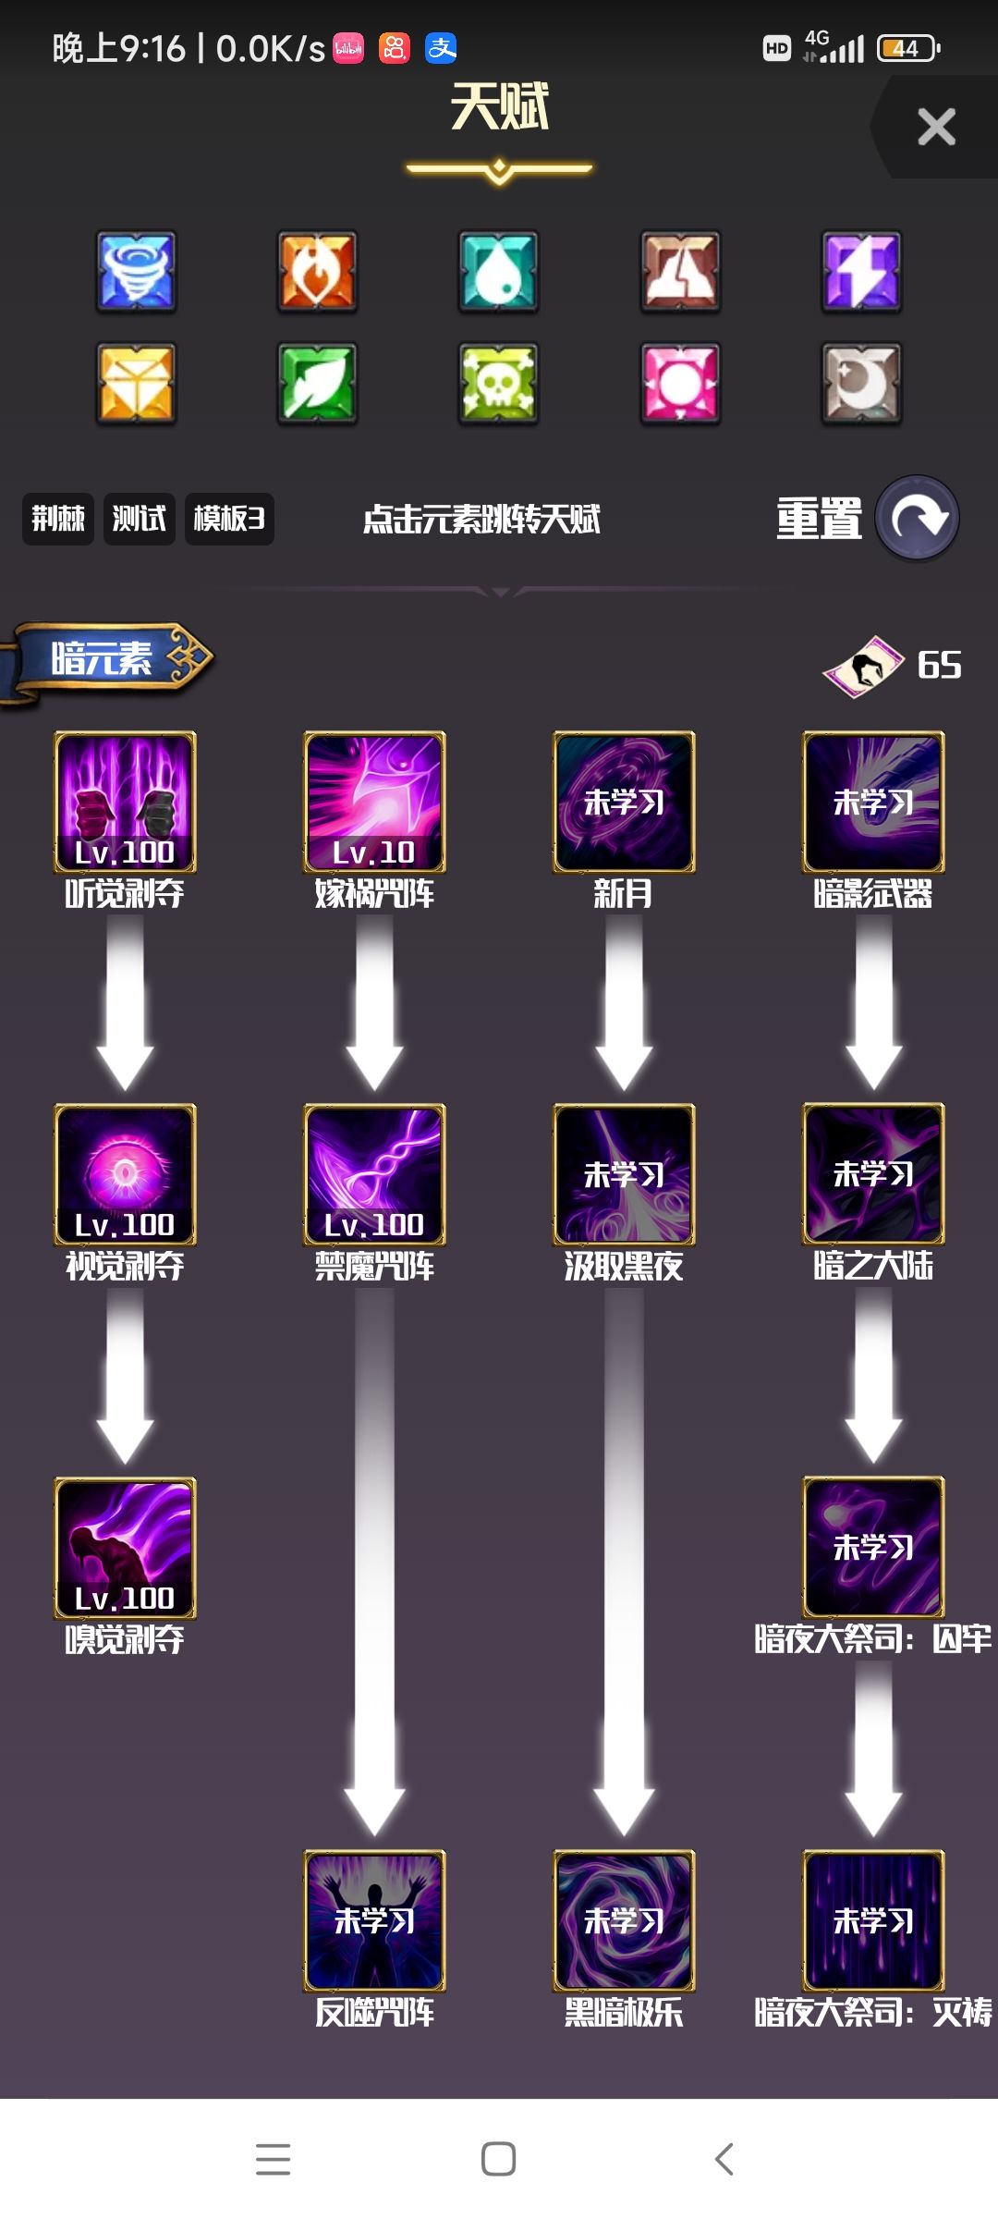Open the 听觉剥夺 Lv.100 talent

click(125, 802)
